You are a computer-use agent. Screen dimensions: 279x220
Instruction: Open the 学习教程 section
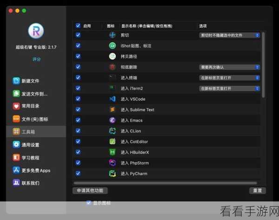point(36,158)
